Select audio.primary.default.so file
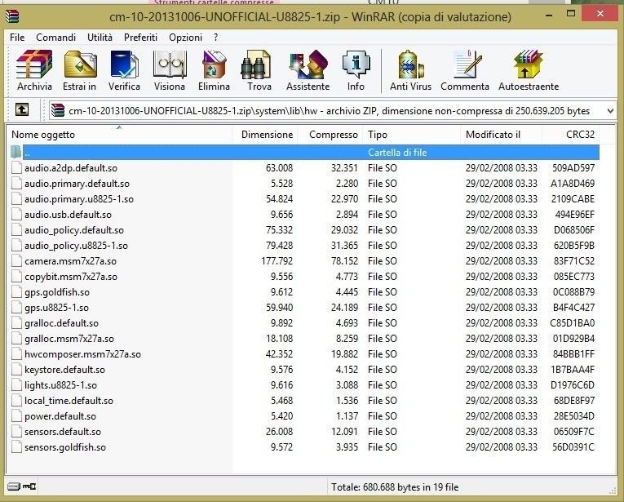624x502 pixels. 77,184
